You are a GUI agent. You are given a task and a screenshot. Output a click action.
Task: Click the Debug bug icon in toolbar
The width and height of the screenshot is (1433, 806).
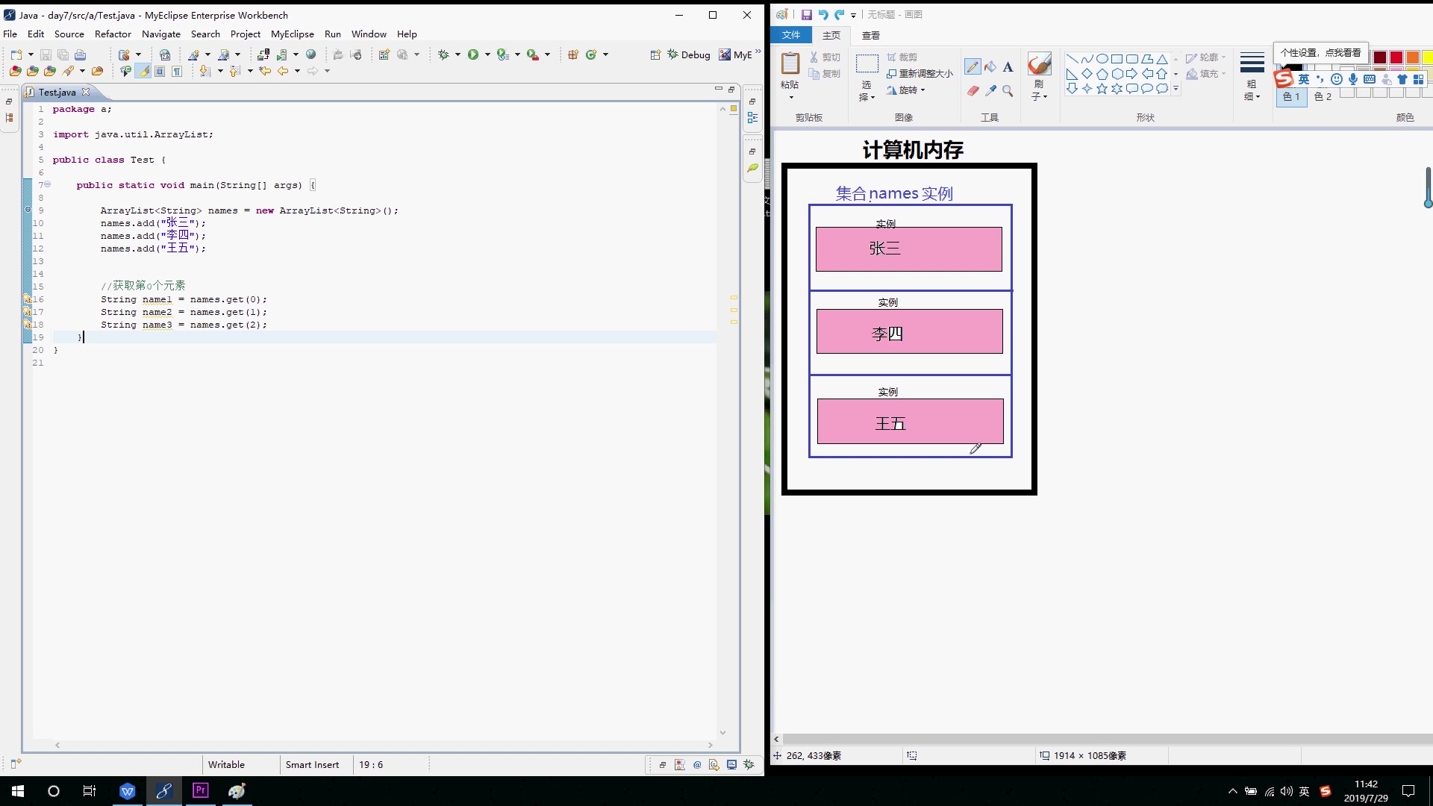443,54
